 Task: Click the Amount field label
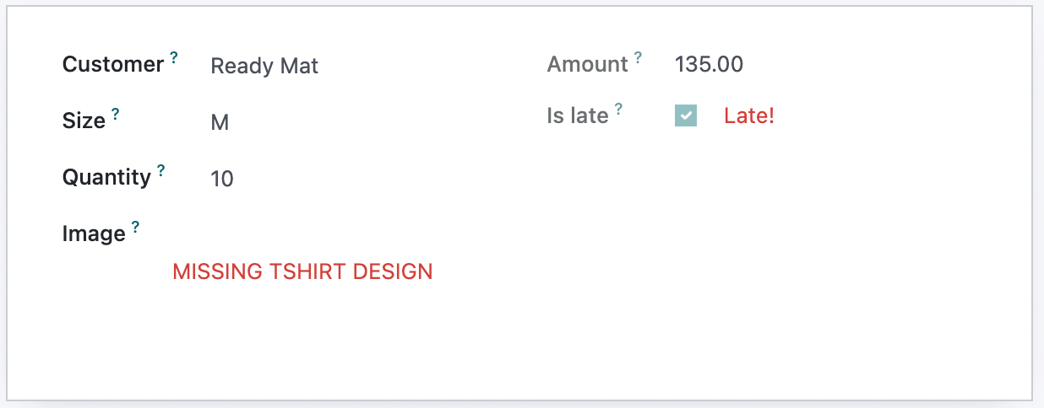point(587,65)
